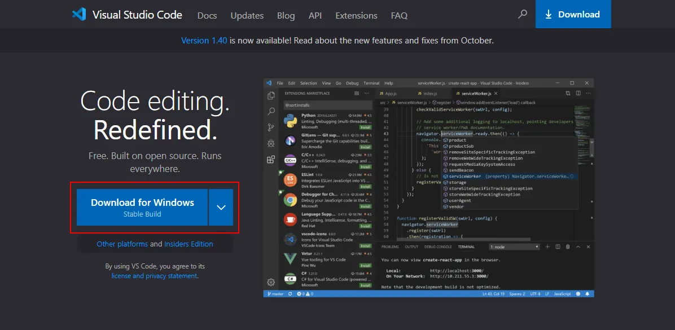Click the C# extension icon
The image size is (675, 330).
pyautogui.click(x=290, y=279)
